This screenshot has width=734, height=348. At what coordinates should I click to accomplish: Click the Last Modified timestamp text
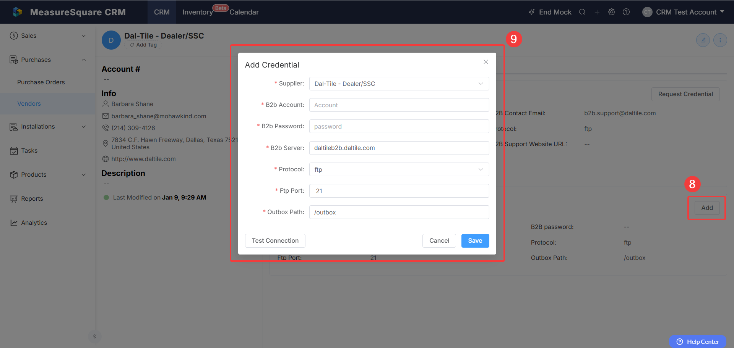tap(159, 198)
